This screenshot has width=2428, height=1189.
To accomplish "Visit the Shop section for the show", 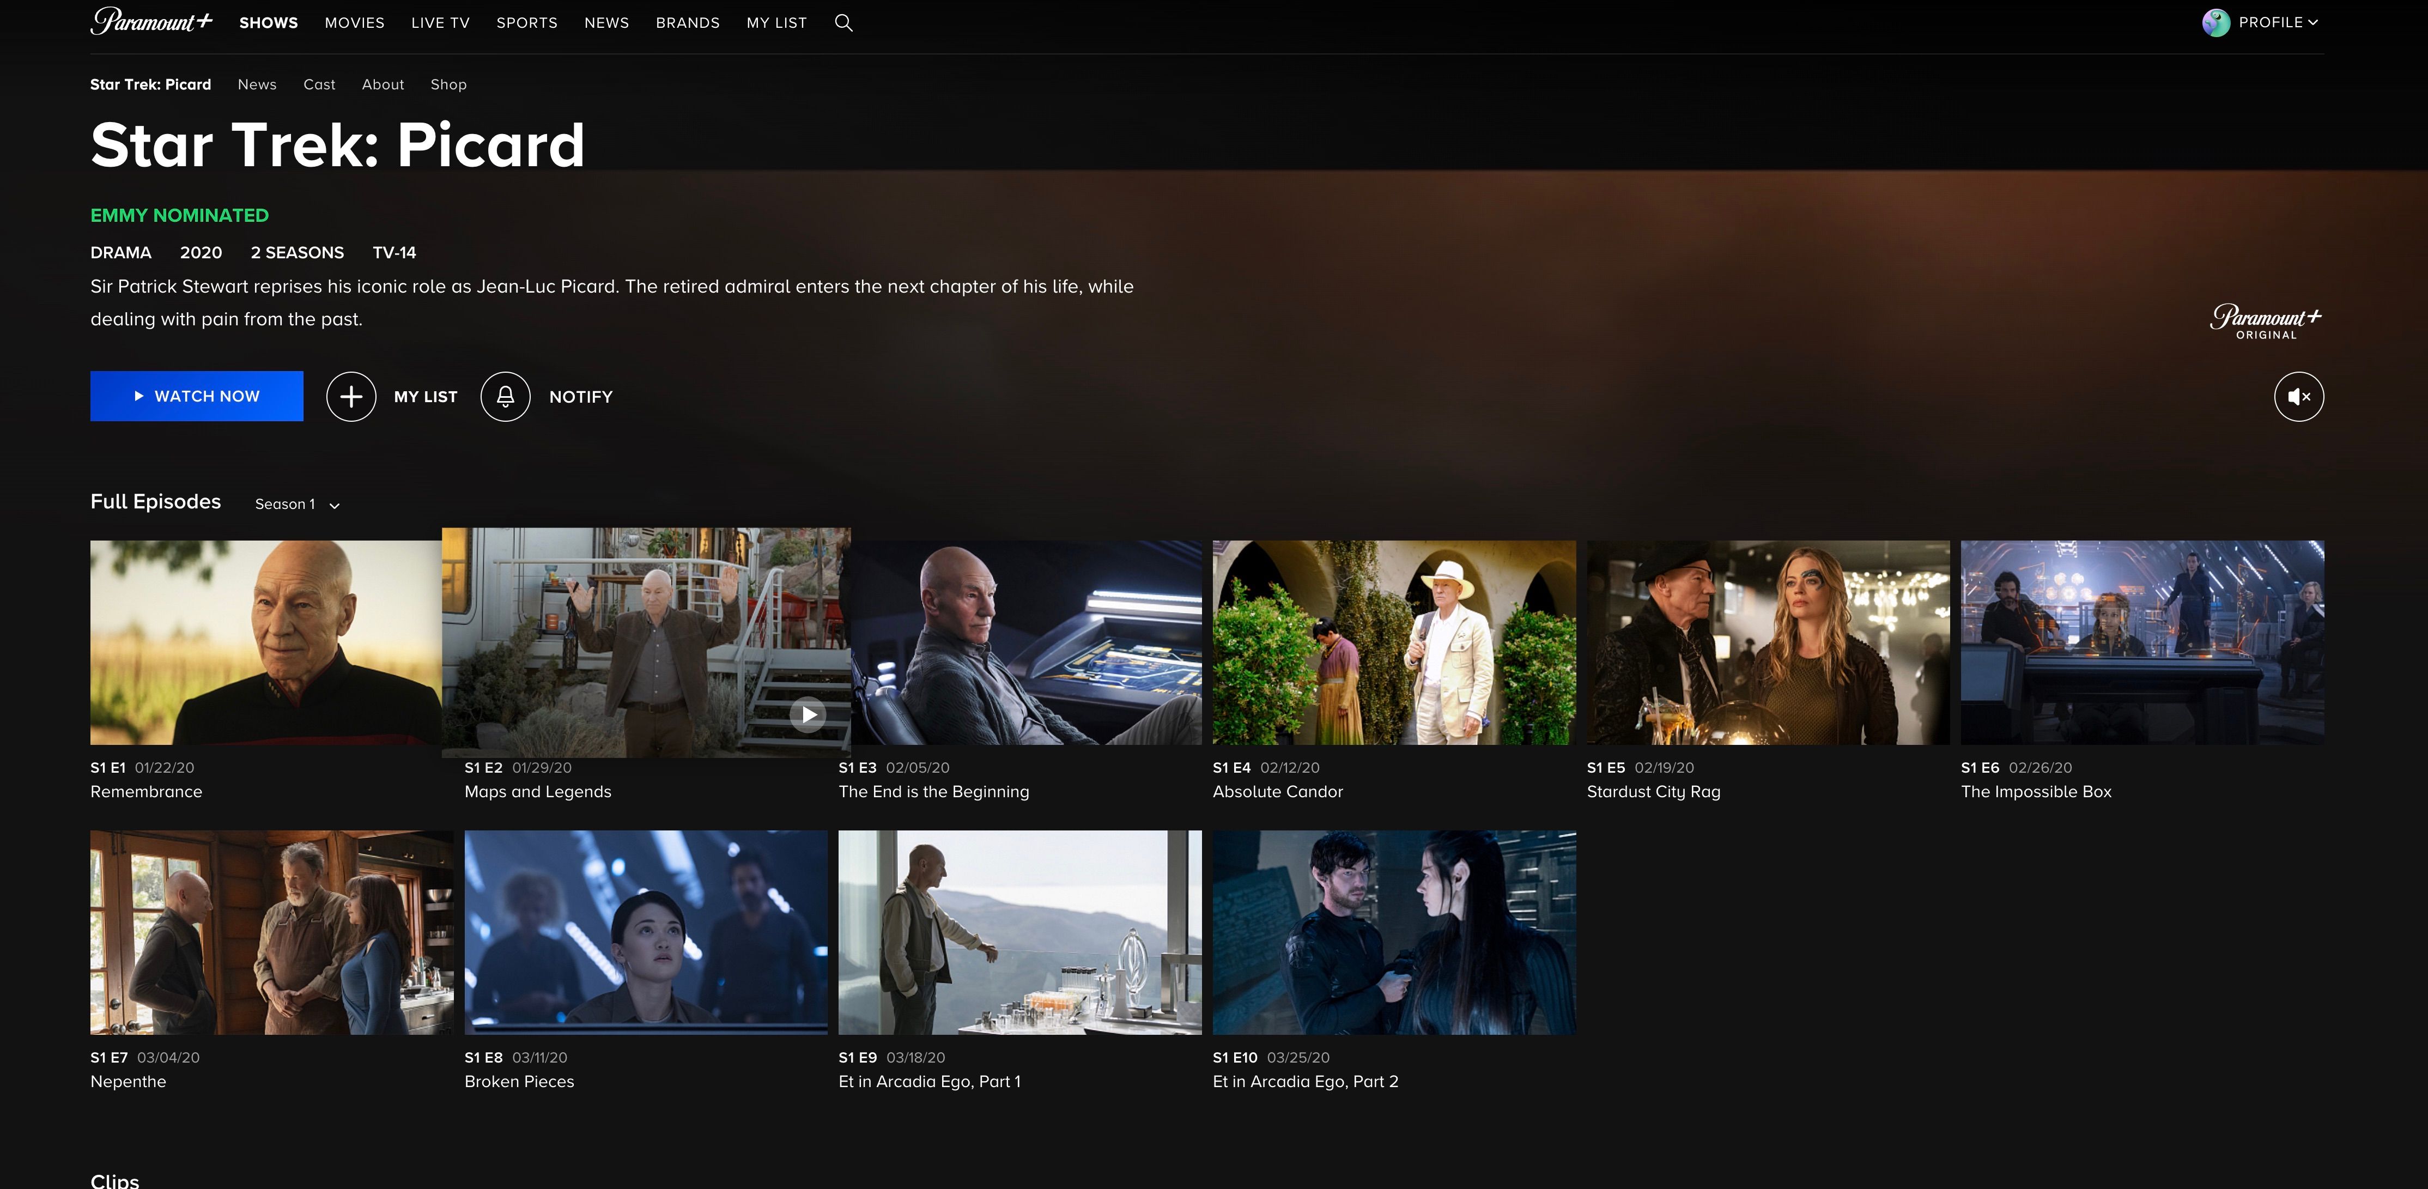I will pos(448,84).
